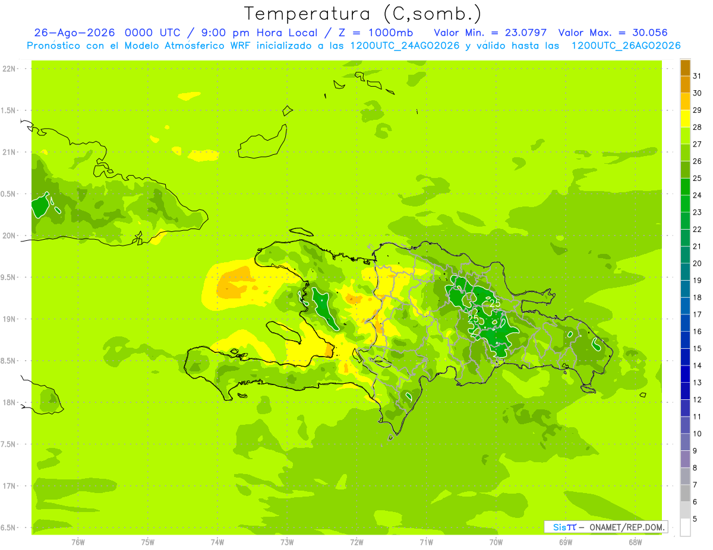
Task: Click the "Z = 1000mb" pressure level text
Action: pos(376,33)
